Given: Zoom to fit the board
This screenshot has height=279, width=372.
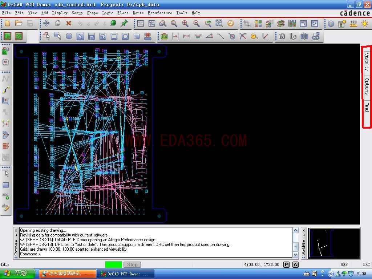Looking at the screenshot, I should click(174, 24).
